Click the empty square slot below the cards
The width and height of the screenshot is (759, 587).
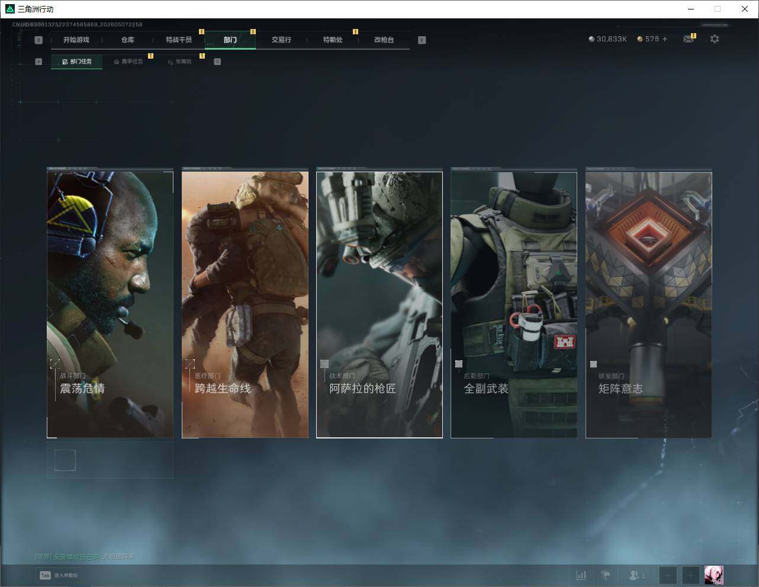(x=65, y=460)
